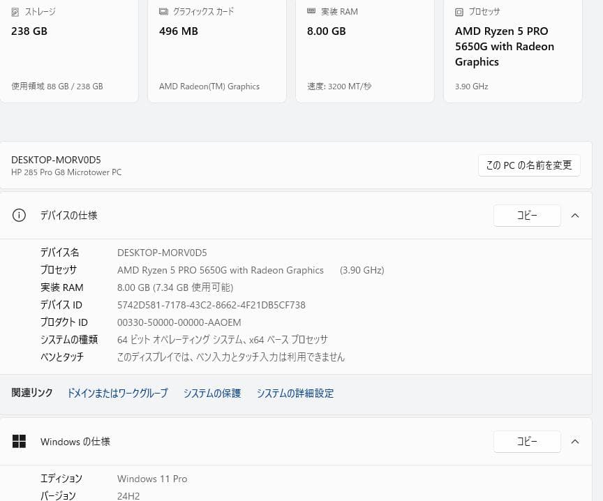Copy Windows specifications with コピー button
Viewport: 603px width, 501px height.
[527, 441]
